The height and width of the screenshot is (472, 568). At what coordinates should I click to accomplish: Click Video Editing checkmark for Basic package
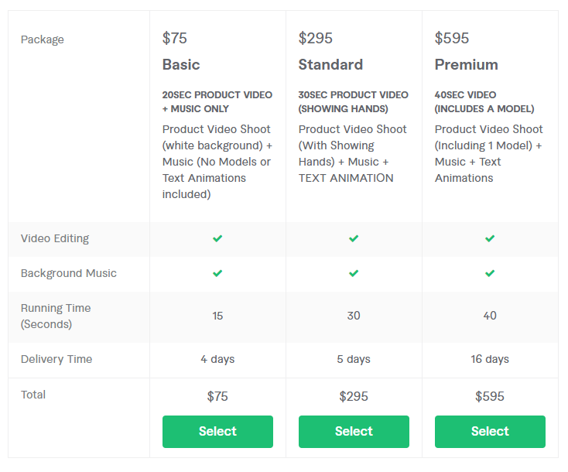tap(217, 238)
